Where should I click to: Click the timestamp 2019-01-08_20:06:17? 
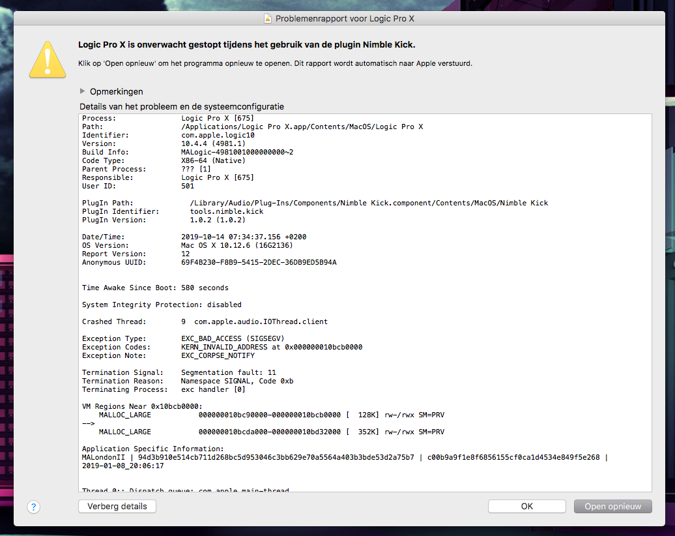(122, 466)
